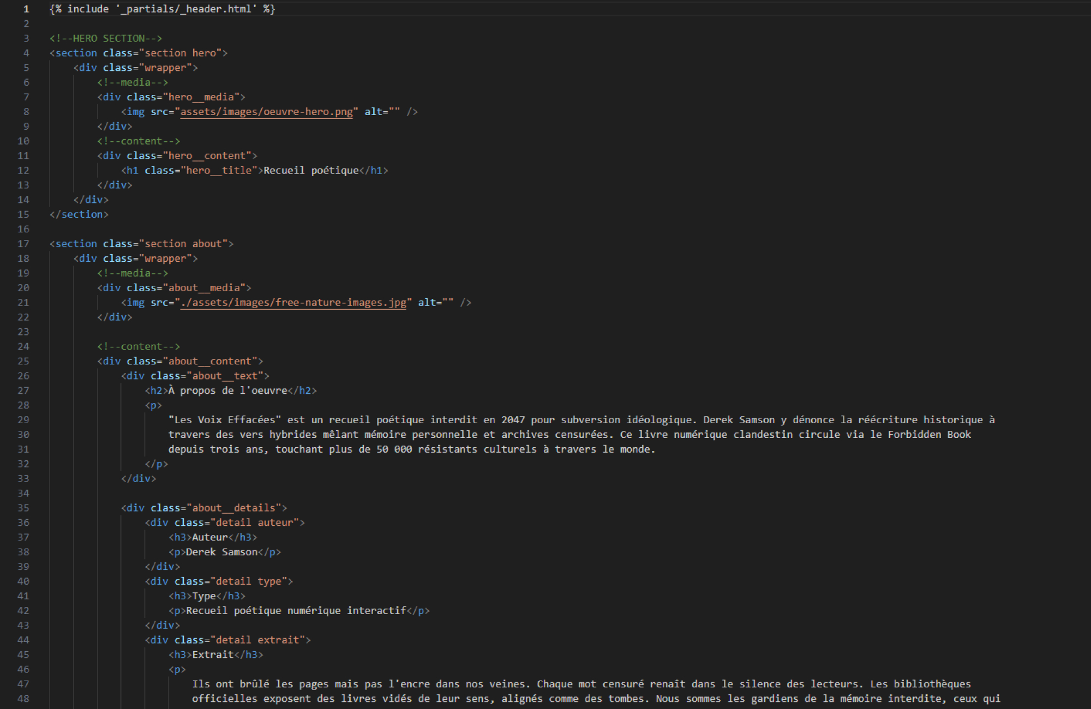Open the assets/images/oeuvre-hero.png path link
The height and width of the screenshot is (709, 1091).
coord(266,112)
